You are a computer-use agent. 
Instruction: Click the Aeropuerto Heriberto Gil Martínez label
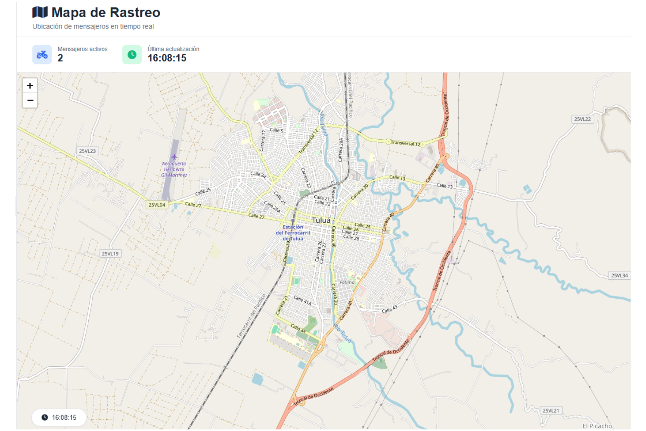pyautogui.click(x=174, y=169)
